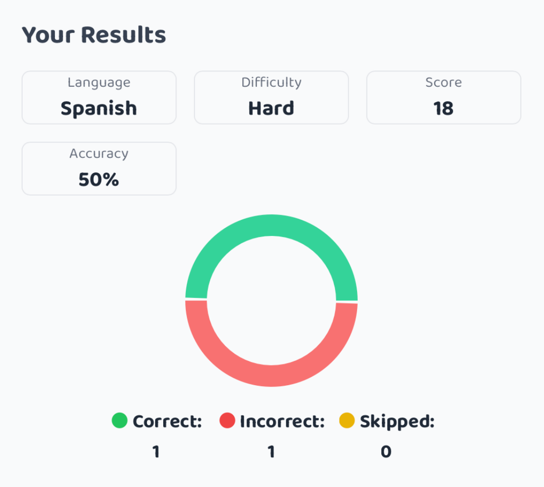
Task: Click the skipped count value 0
Action: click(386, 452)
